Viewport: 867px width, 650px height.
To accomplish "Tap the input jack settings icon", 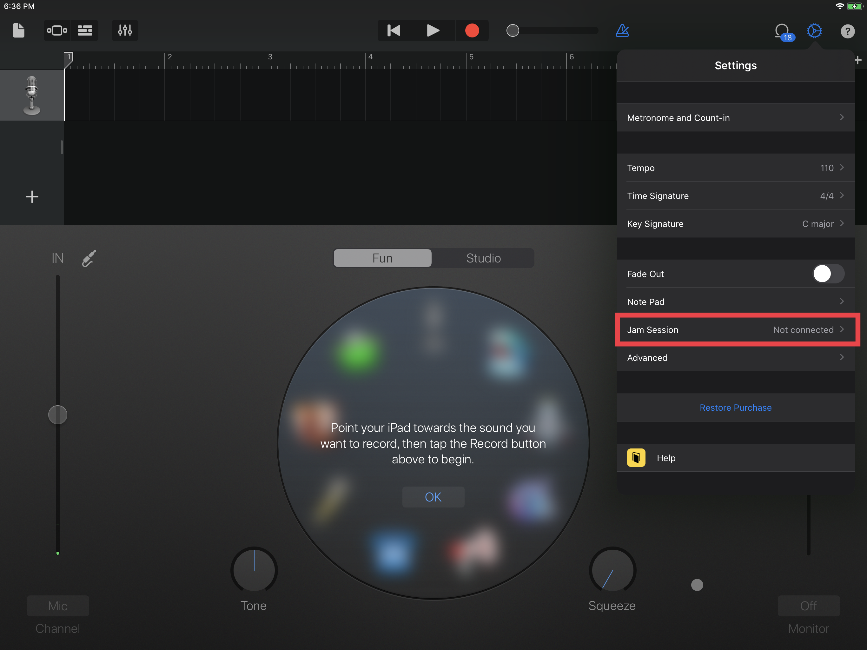I will 89,258.
